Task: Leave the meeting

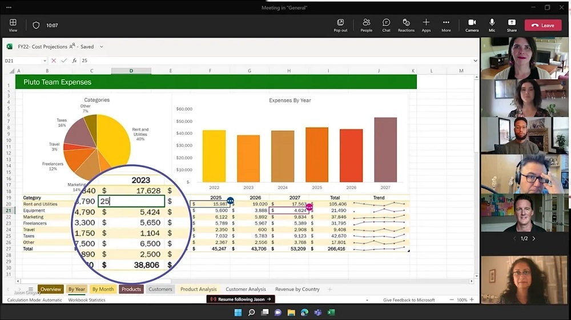Action: pyautogui.click(x=542, y=25)
